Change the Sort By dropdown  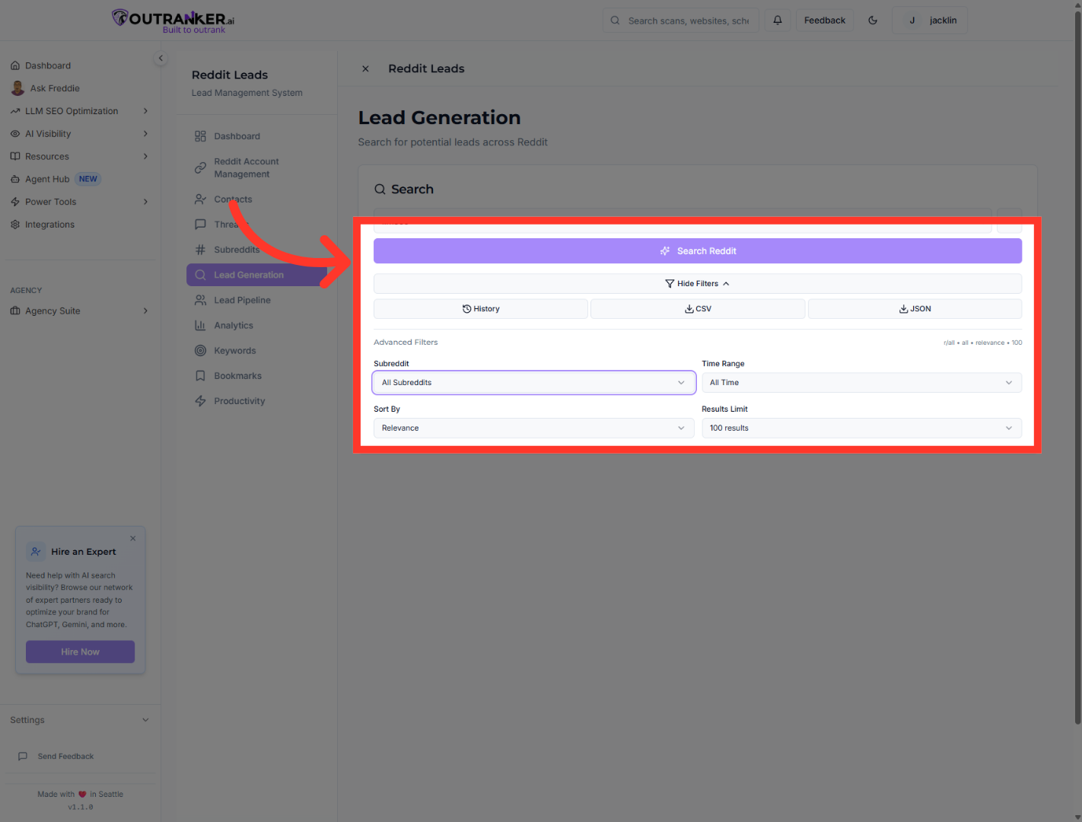(533, 428)
